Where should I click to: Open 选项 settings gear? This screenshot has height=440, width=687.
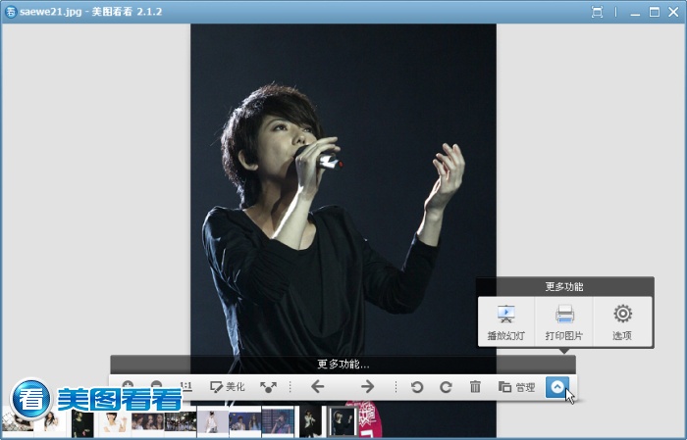tap(622, 322)
